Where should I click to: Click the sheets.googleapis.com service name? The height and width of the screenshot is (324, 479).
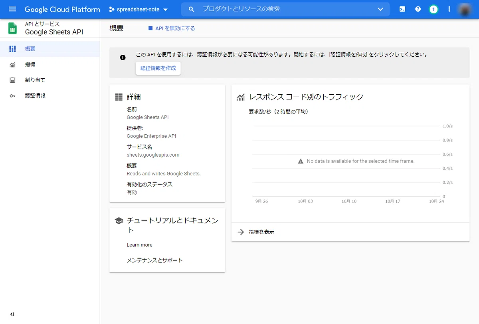[x=153, y=155]
